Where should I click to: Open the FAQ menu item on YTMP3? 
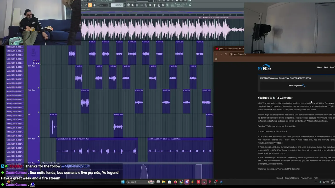pyautogui.click(x=326, y=67)
